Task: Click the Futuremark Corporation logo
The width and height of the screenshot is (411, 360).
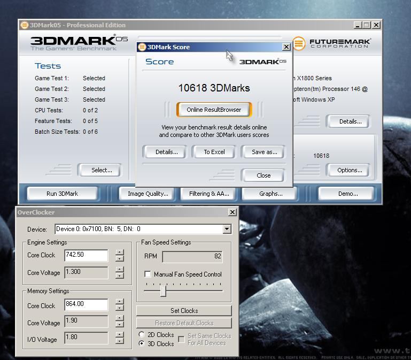Action: 331,43
